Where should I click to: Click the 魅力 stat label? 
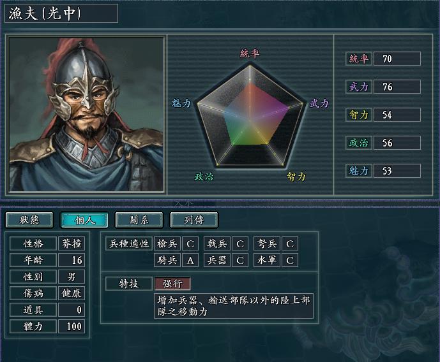pos(359,171)
